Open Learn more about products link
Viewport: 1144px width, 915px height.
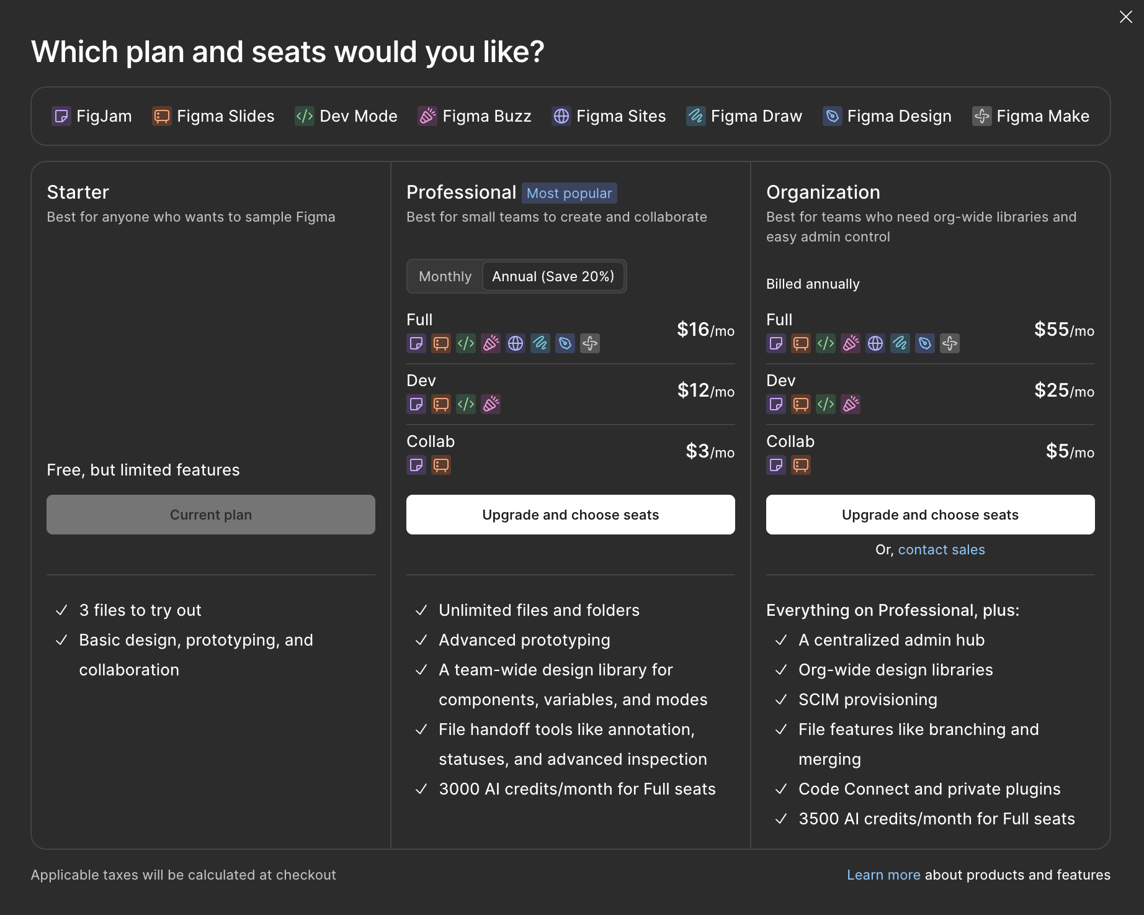(883, 875)
